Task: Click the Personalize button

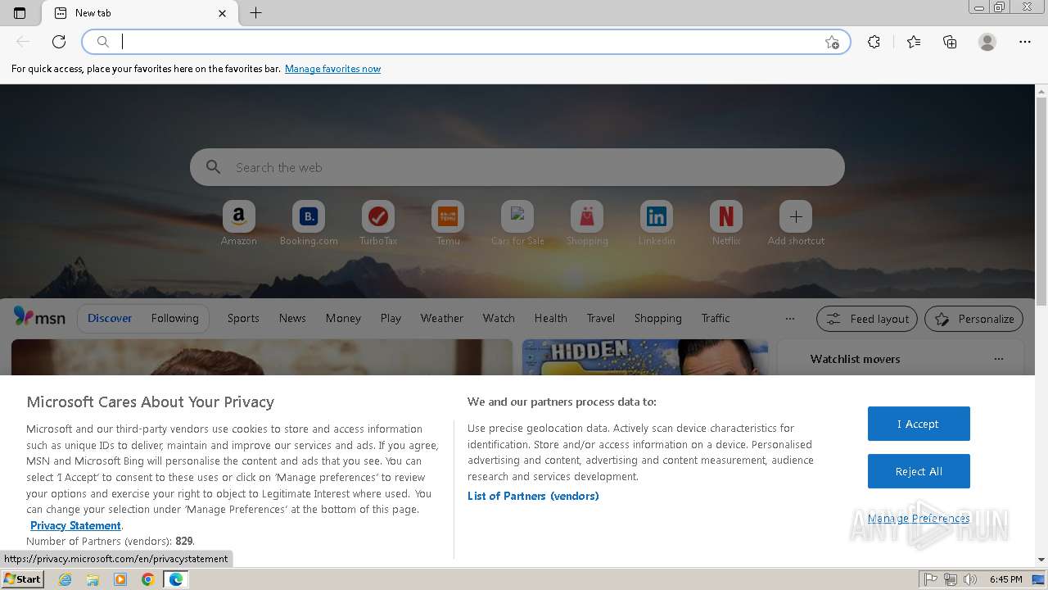Action: click(974, 319)
